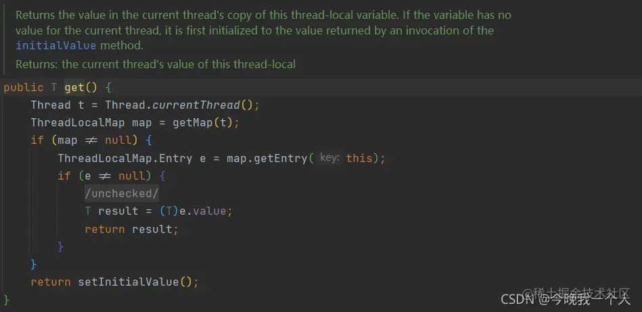Click the 'this' keyword argument
Screen dimensions: 642x312
(x=359, y=158)
